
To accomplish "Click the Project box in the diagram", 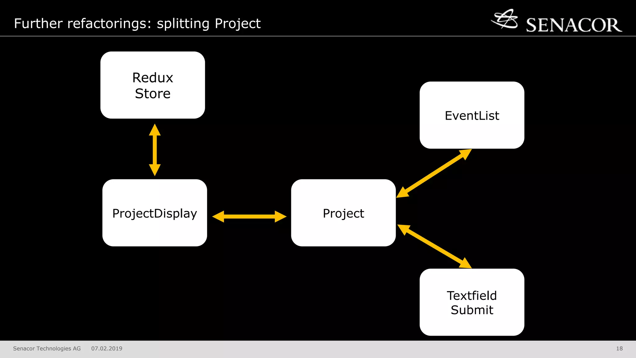I will tap(343, 213).
